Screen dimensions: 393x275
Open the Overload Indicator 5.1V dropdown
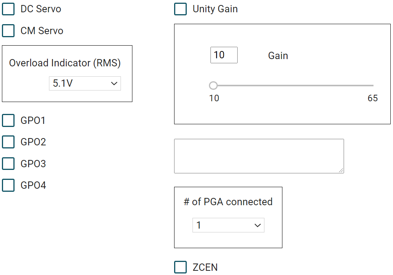tap(85, 83)
